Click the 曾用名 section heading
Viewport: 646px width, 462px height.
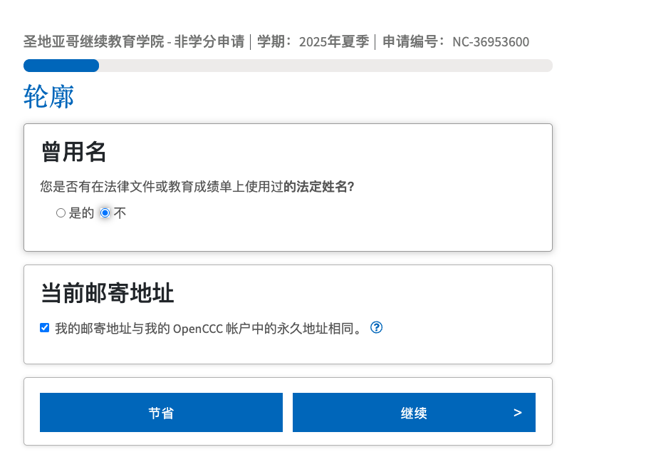point(73,151)
